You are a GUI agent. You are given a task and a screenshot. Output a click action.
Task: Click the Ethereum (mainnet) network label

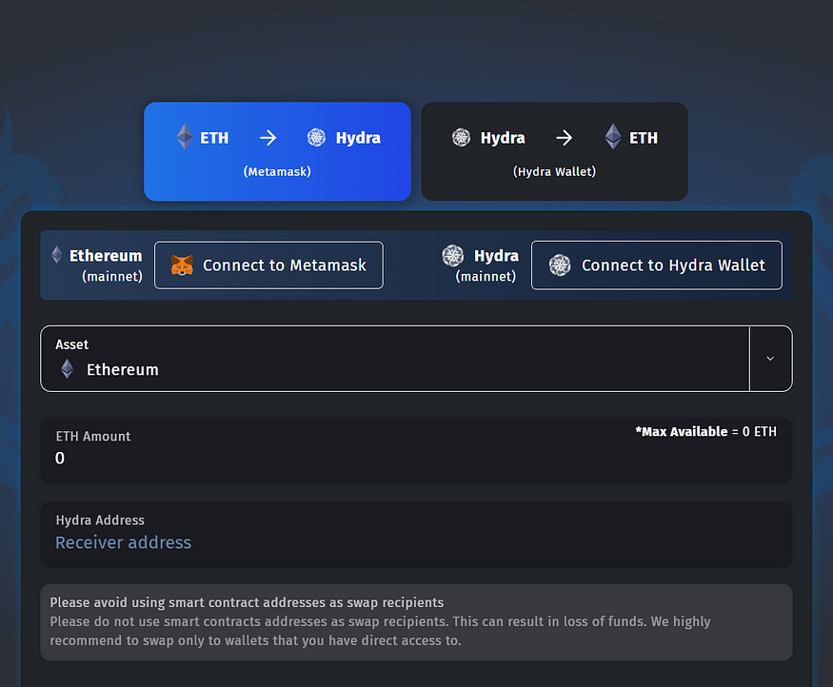pyautogui.click(x=106, y=265)
